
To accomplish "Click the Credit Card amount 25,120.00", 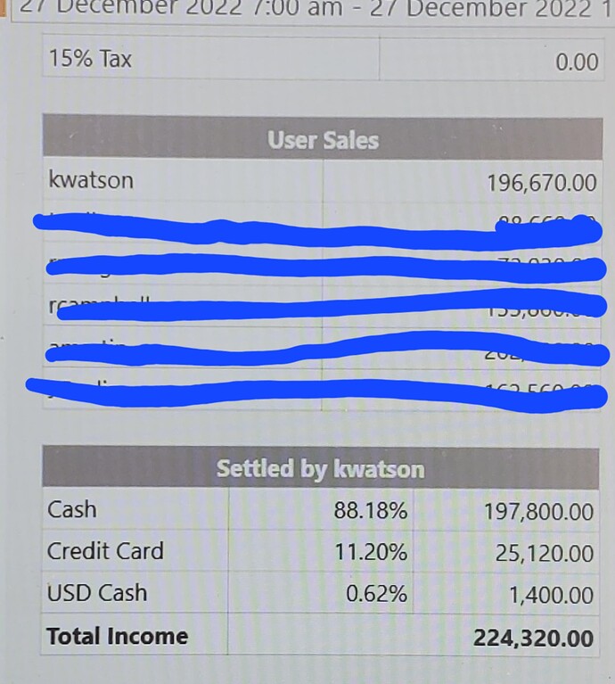I will point(545,553).
